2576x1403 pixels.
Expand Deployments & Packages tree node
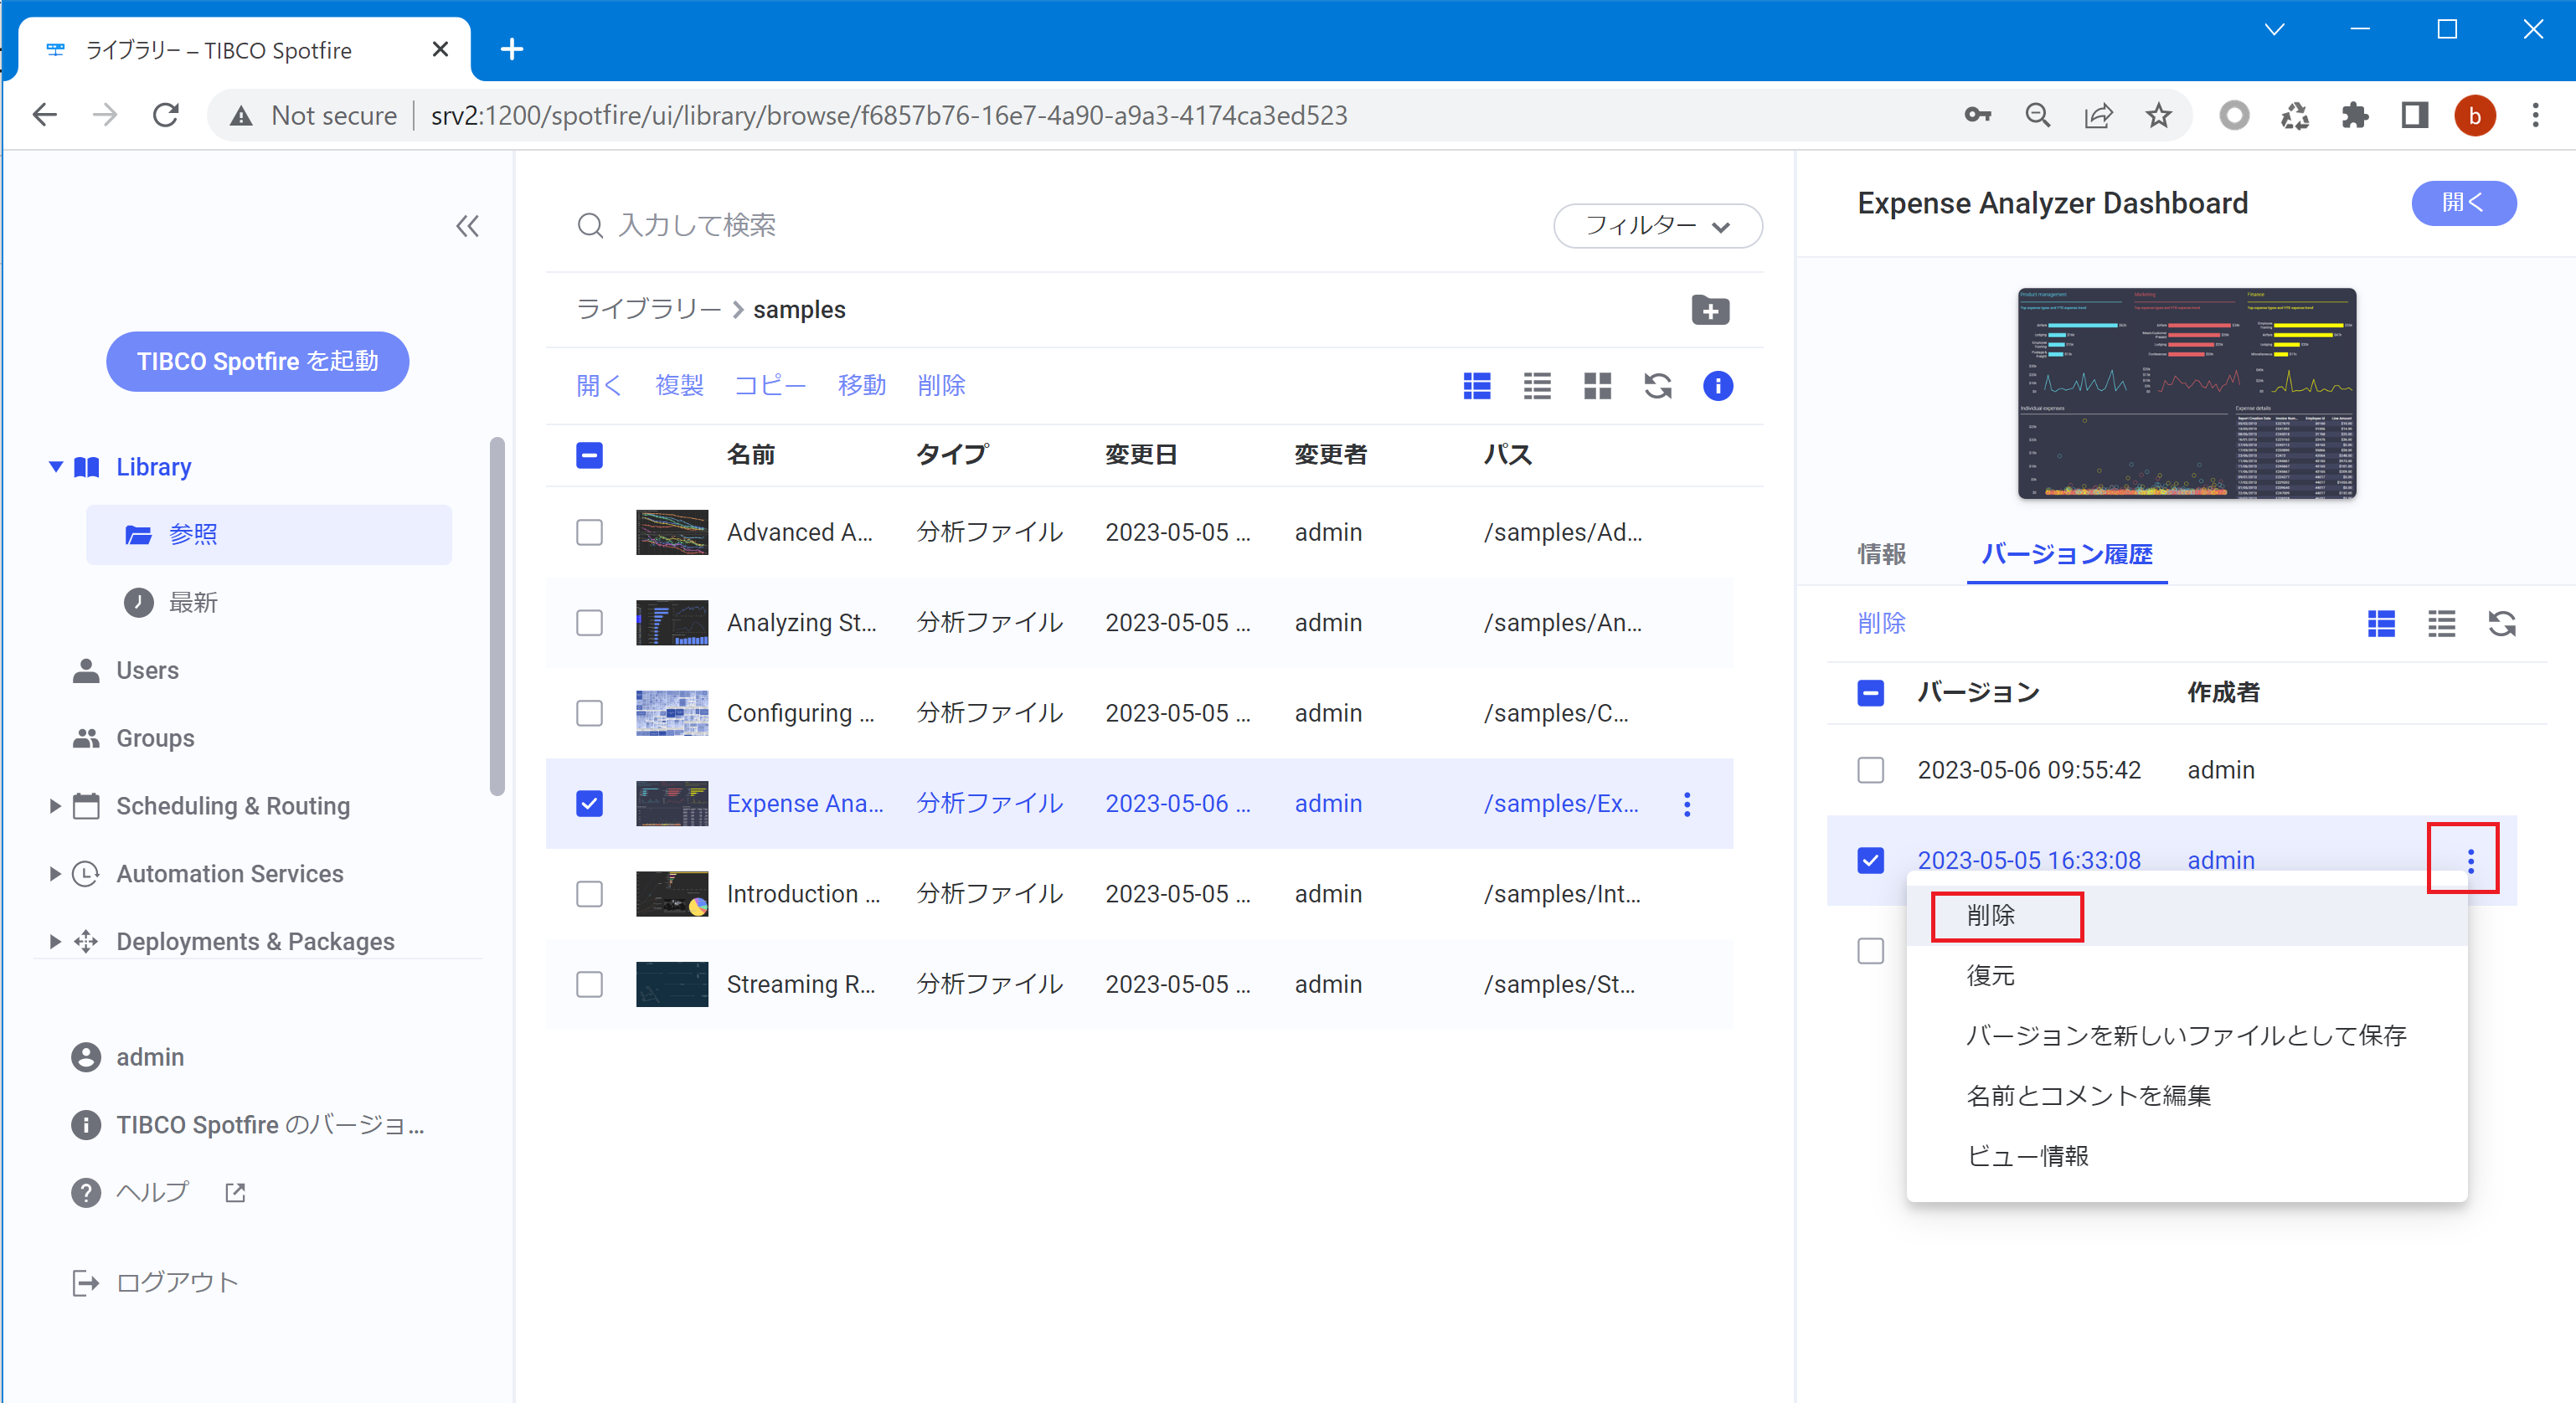(x=56, y=943)
